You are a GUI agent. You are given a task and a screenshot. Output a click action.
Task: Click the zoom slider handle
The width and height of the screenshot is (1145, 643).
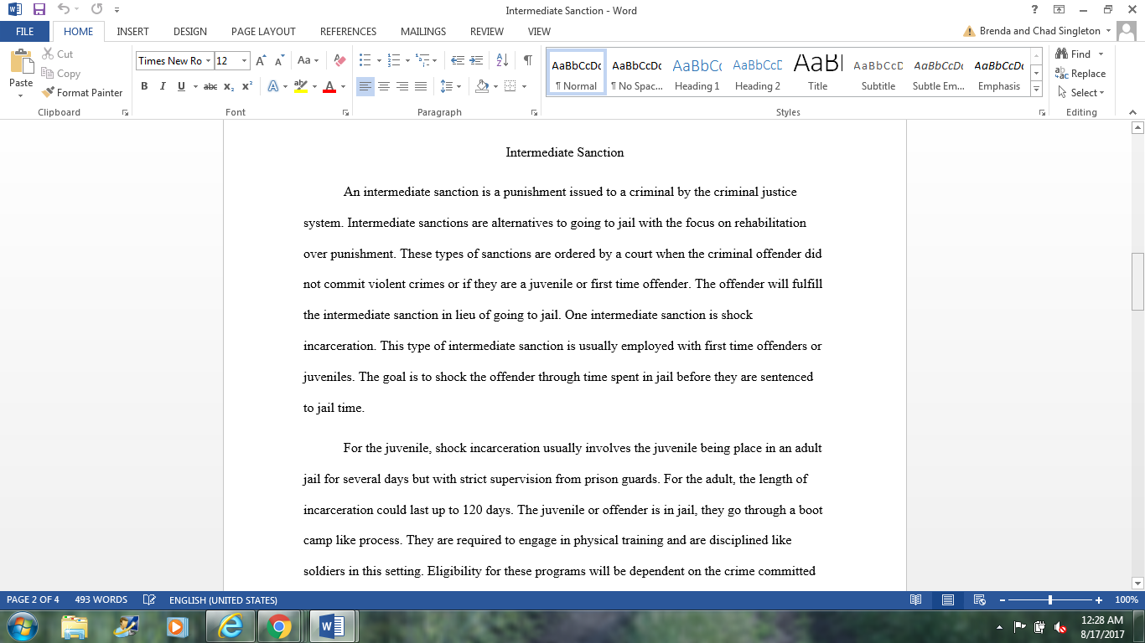coord(1050,600)
